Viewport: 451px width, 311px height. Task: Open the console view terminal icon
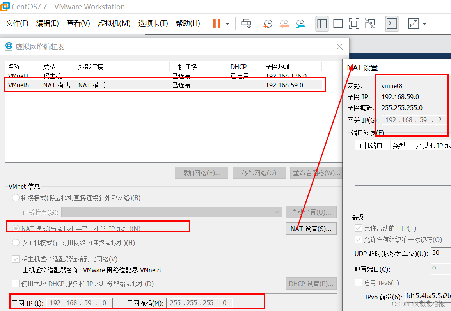(x=392, y=23)
